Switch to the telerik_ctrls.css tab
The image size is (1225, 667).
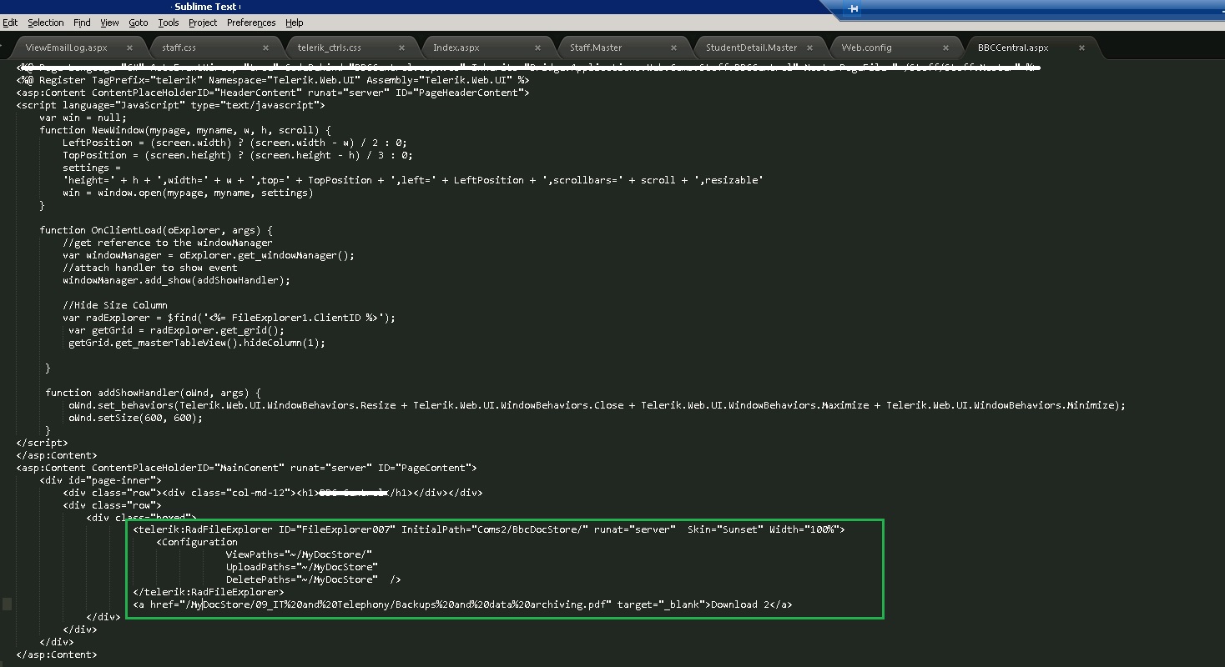point(330,48)
